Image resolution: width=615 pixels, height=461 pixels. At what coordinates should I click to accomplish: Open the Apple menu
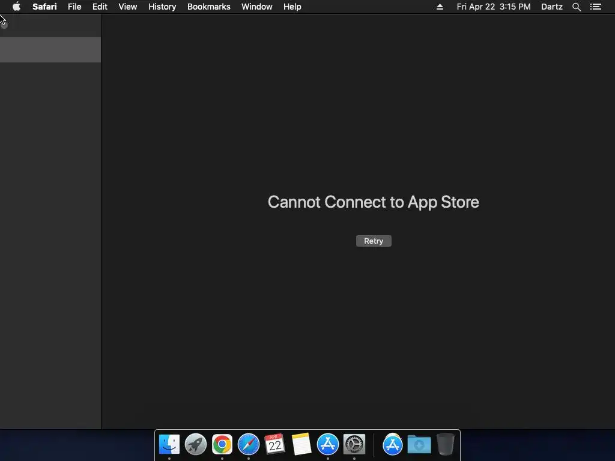16,7
